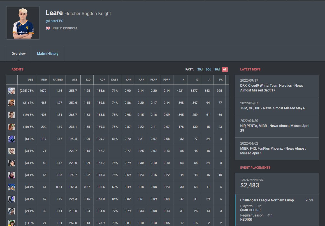Click the 268.7 ACS cell
Viewport: 325px width, 226px height.
point(73,115)
